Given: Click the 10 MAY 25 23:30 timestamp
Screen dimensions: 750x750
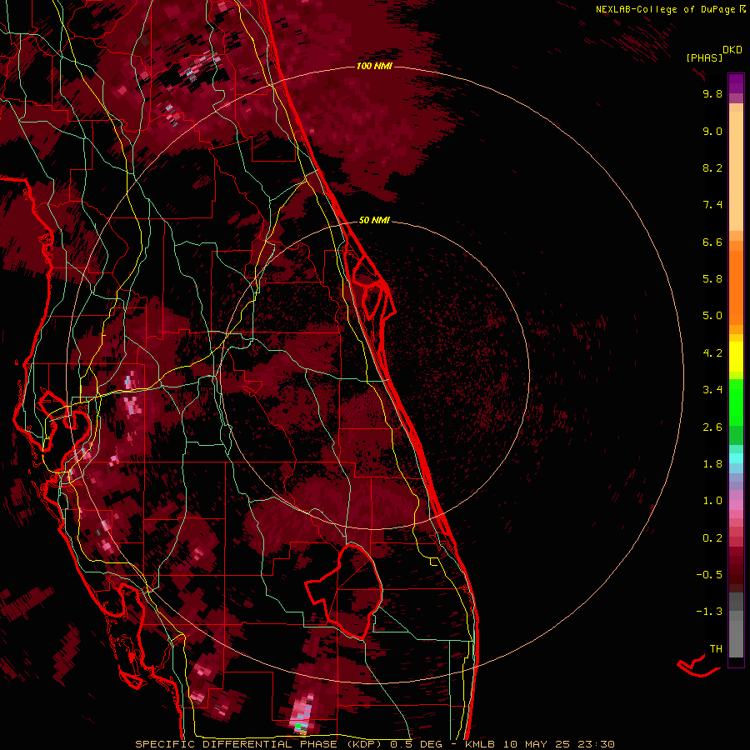Looking at the screenshot, I should pos(557,744).
